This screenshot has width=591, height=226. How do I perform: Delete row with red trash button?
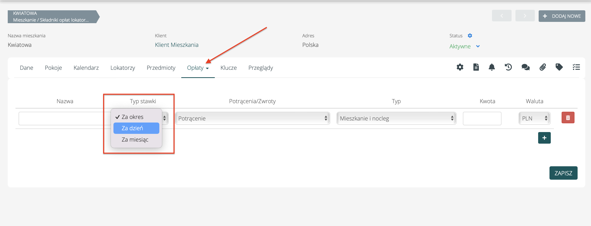(x=568, y=118)
